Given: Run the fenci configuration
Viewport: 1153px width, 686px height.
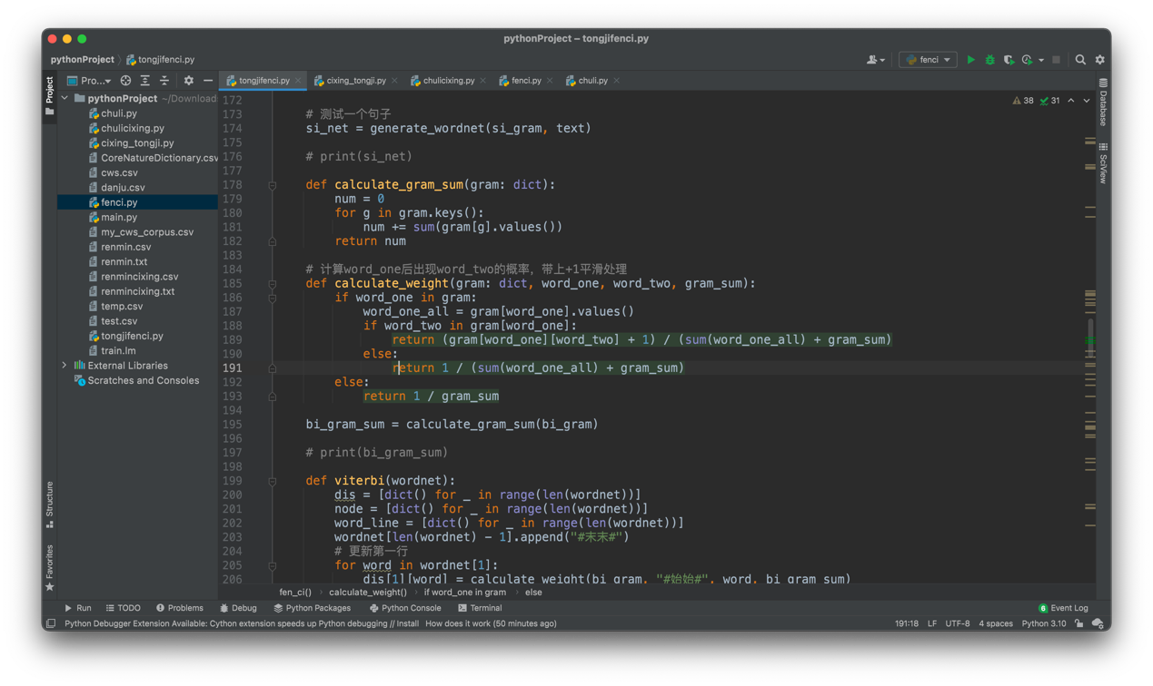Looking at the screenshot, I should 970,60.
